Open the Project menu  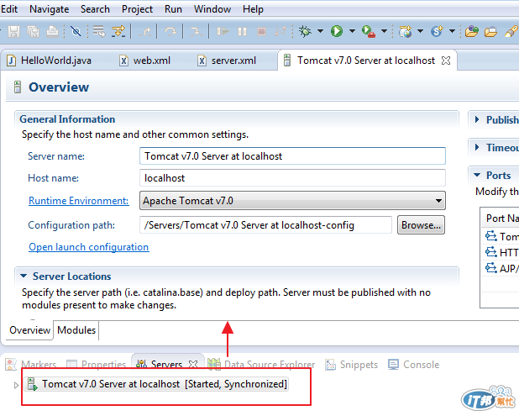point(137,9)
